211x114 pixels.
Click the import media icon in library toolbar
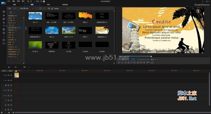coord(9,8)
